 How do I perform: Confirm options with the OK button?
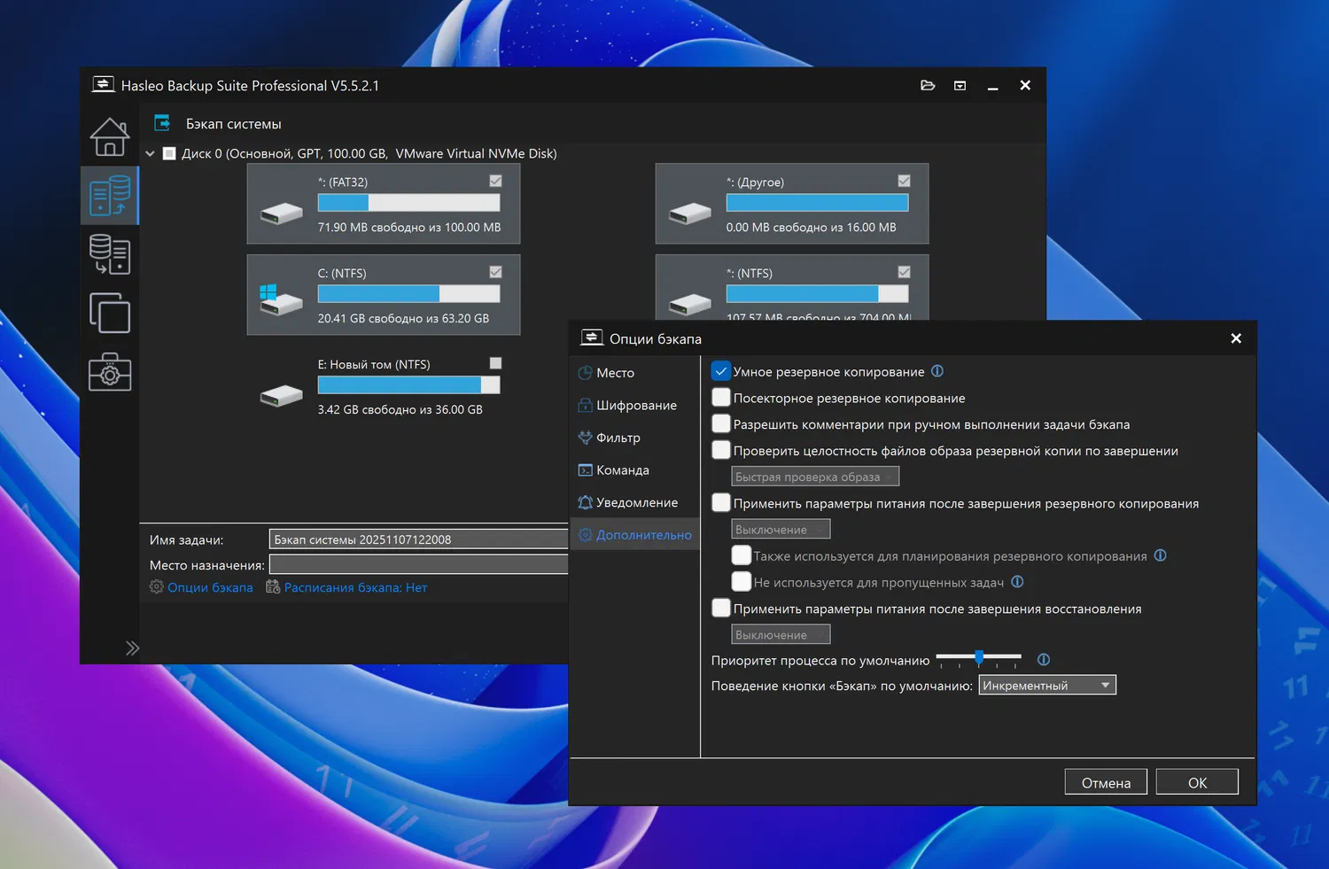click(1197, 782)
